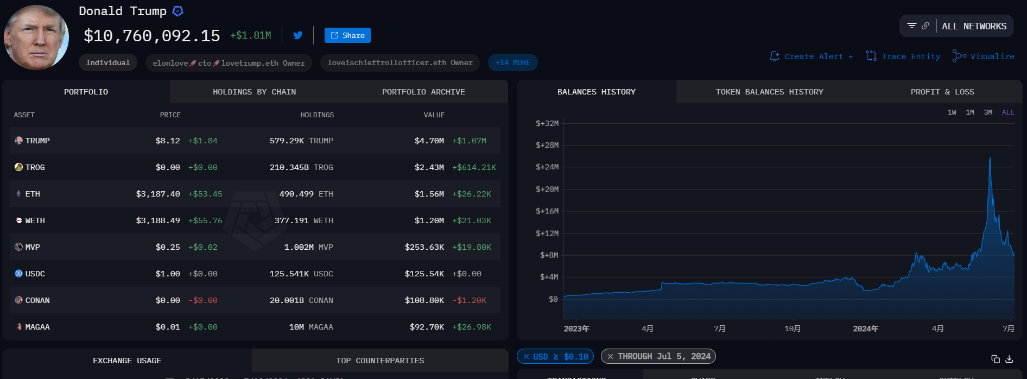The width and height of the screenshot is (1027, 379).
Task: Open the PROFIT & LOSS tab
Action: click(942, 92)
